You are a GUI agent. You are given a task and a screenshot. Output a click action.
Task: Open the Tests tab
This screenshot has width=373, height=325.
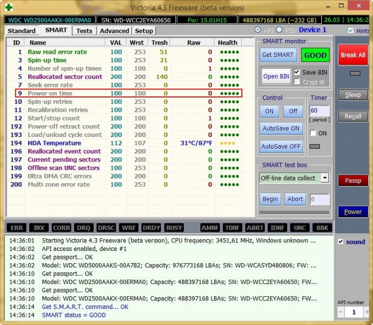(x=84, y=31)
